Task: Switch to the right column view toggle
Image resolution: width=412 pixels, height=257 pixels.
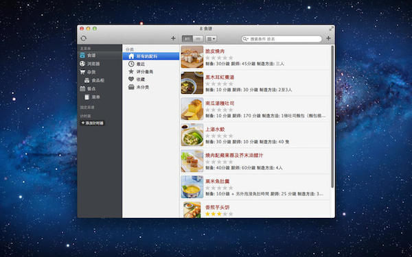Action: pos(198,39)
